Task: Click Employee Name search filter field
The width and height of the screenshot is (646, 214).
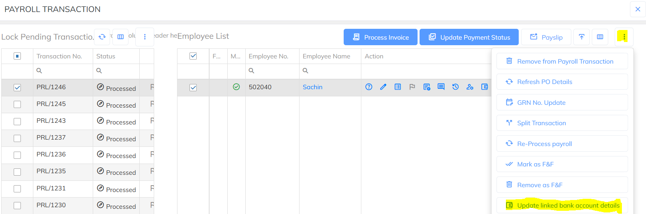Action: tap(330, 71)
